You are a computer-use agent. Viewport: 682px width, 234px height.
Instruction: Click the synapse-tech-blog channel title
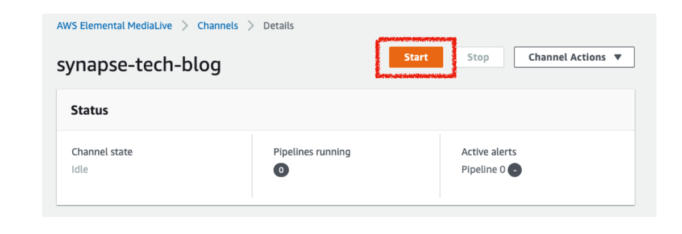(139, 66)
